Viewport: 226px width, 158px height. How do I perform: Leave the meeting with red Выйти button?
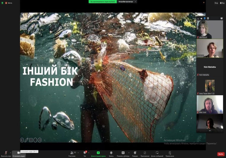221,154
